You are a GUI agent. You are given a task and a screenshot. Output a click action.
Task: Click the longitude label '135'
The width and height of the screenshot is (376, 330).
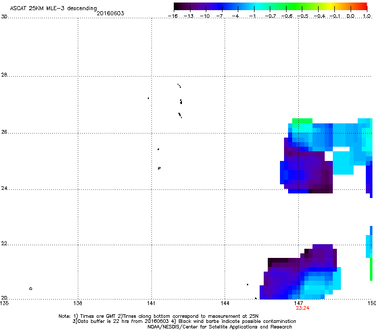click(5, 303)
